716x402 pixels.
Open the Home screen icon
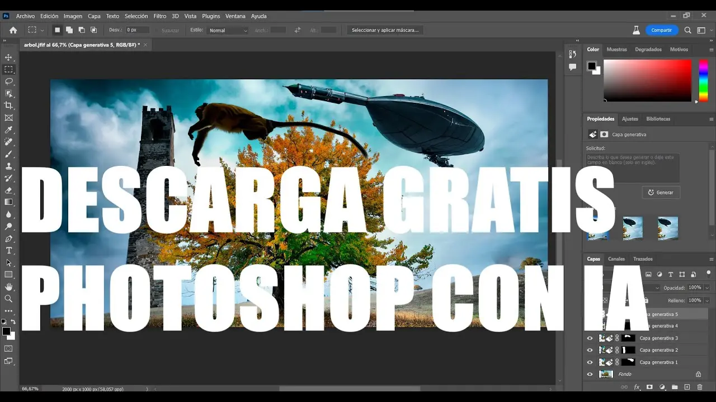[x=13, y=30]
